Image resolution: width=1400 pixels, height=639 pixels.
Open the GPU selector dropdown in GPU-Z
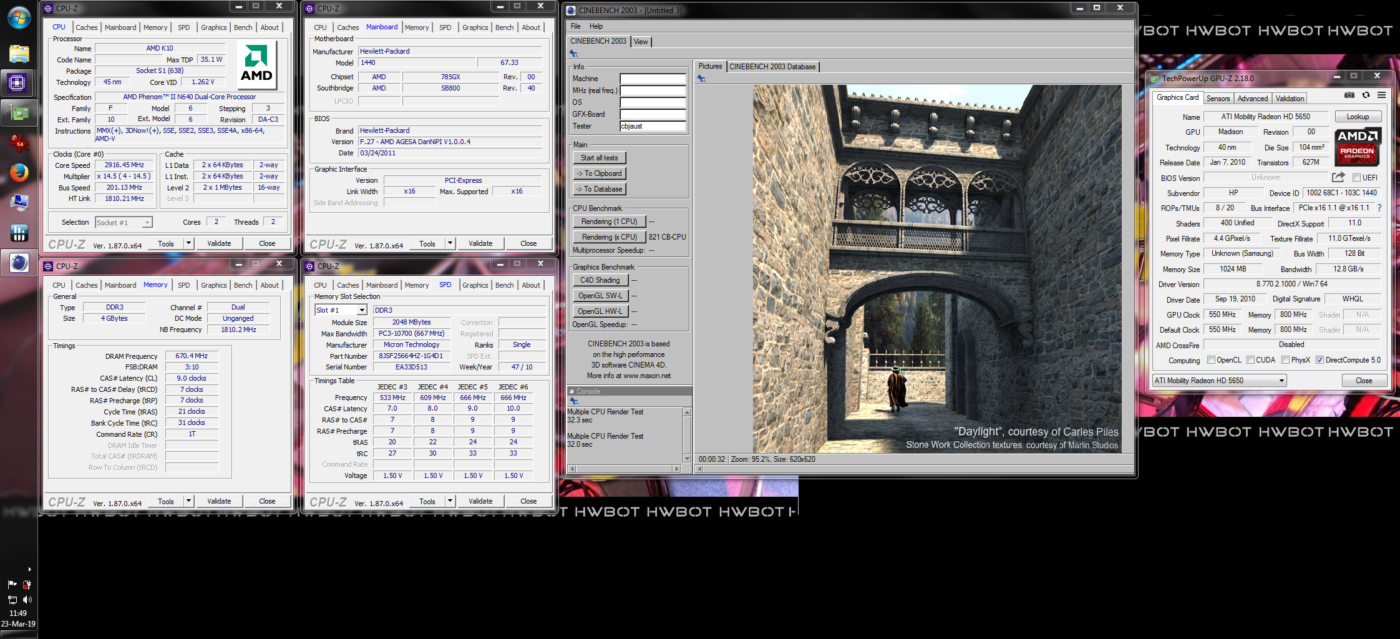(1219, 381)
